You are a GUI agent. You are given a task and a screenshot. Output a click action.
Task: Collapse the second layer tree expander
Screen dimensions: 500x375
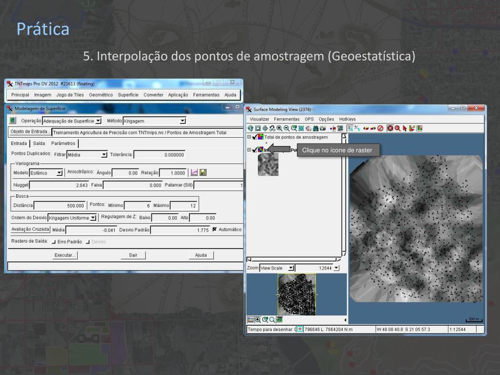click(250, 149)
